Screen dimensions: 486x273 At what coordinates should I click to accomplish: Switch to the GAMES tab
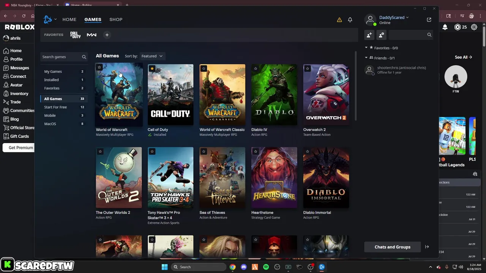(93, 19)
